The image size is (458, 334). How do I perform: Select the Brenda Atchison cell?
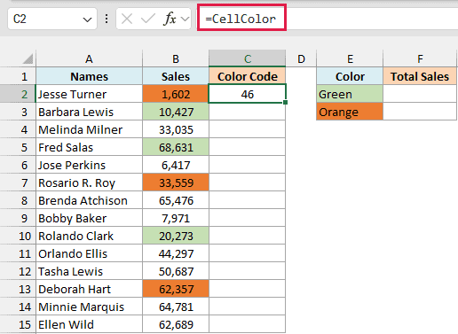click(90, 200)
